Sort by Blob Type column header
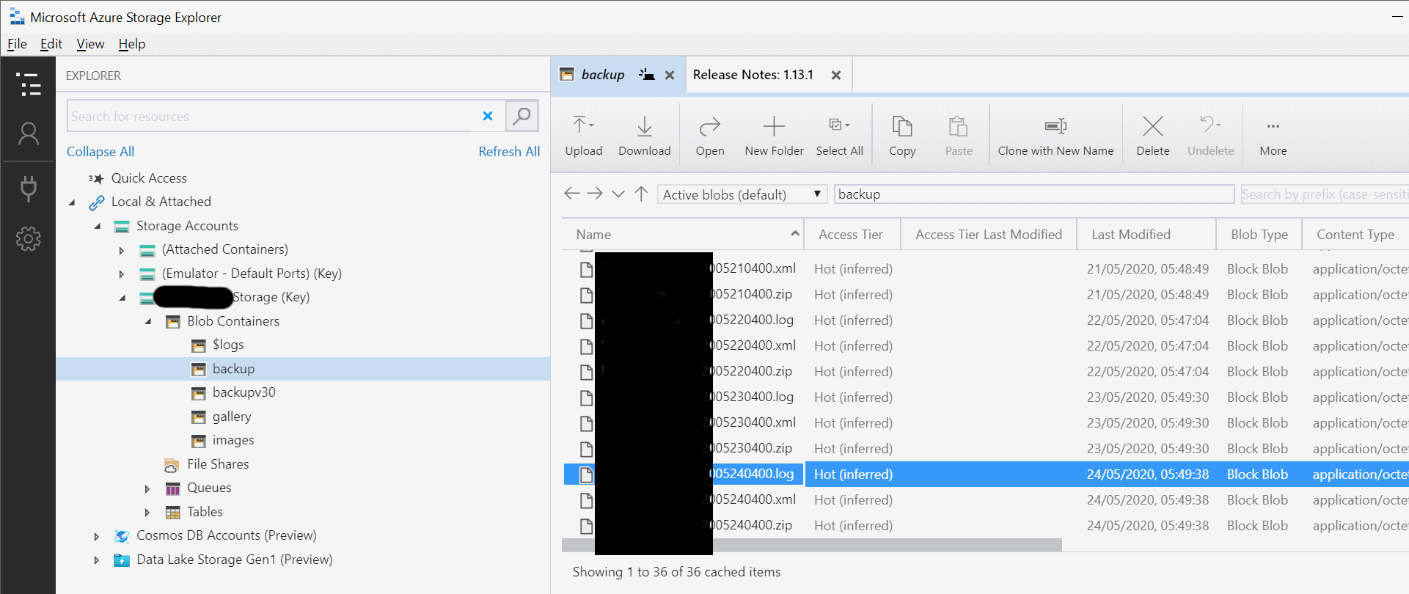1409x594 pixels. click(1259, 235)
